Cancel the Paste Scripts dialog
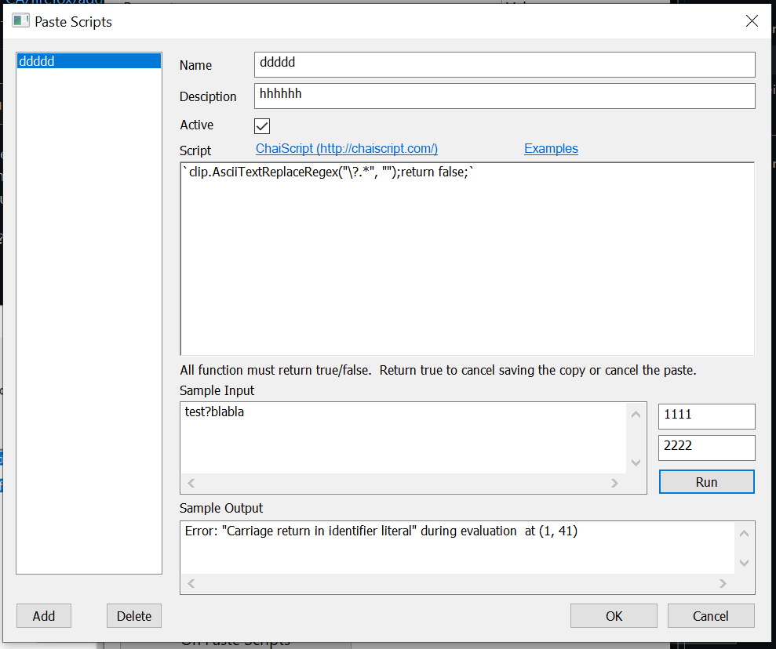 (711, 616)
